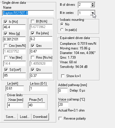Click the driver Name field Dayton RS150T-8

28,13
